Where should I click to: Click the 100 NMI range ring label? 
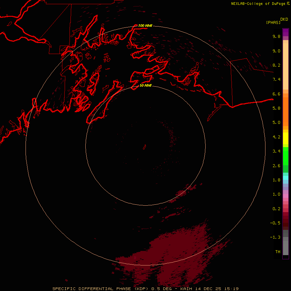click(145, 26)
